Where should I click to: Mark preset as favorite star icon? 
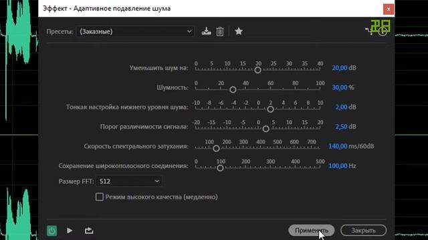click(x=239, y=31)
